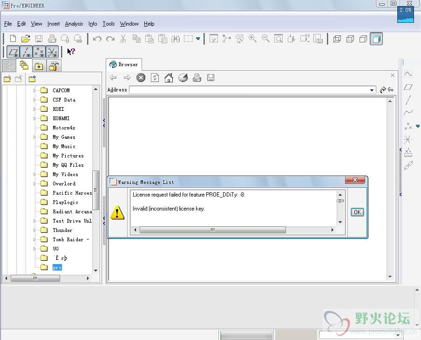Open the Find binoculars tool
Screen dimensions: 421x340
pos(176,39)
